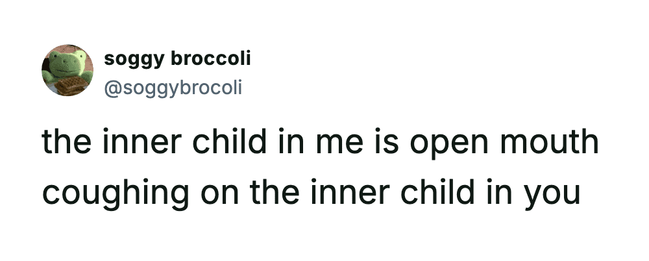Image resolution: width=649 pixels, height=261 pixels.
Task: Click the second line of tweet text
Action: [x=310, y=193]
